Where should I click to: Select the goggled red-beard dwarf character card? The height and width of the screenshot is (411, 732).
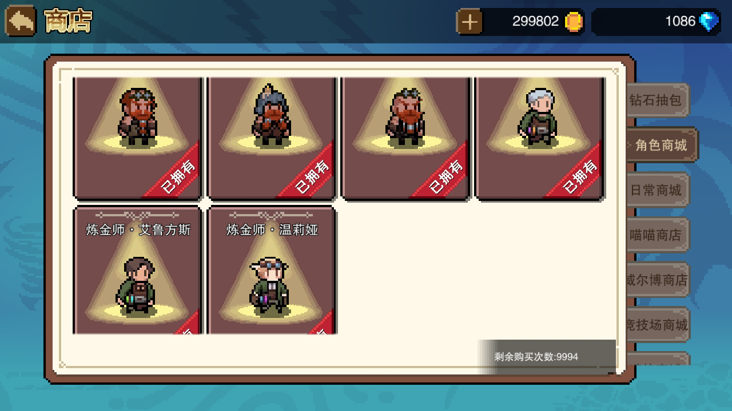click(x=138, y=139)
